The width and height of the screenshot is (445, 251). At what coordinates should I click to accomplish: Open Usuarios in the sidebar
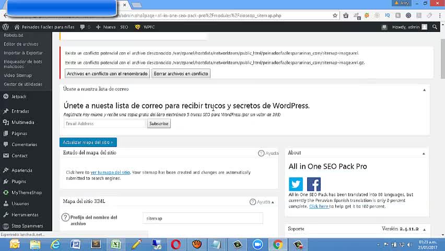20,203
